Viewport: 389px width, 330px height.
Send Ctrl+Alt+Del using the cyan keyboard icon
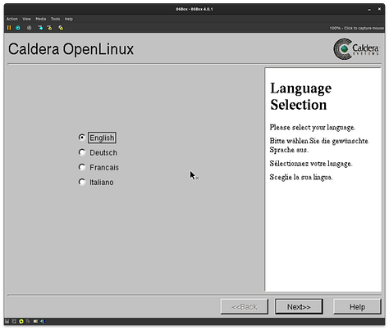(40, 28)
